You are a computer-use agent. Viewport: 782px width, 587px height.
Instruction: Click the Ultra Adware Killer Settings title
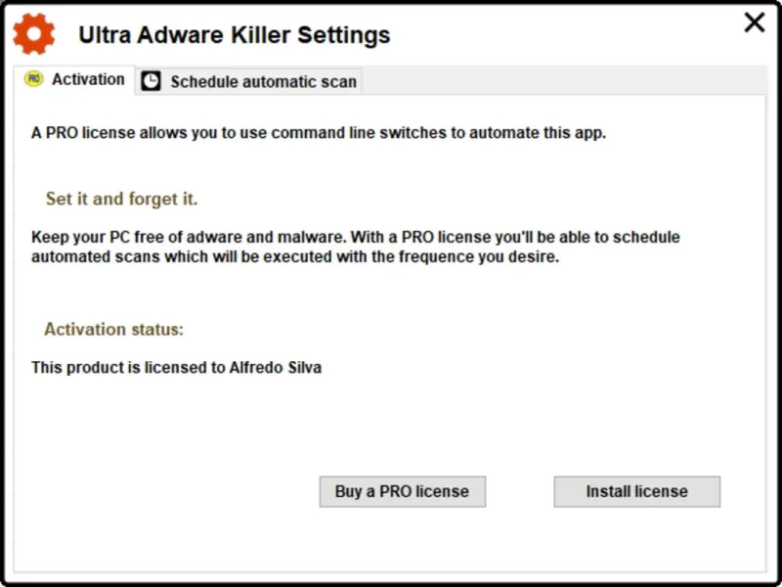234,35
